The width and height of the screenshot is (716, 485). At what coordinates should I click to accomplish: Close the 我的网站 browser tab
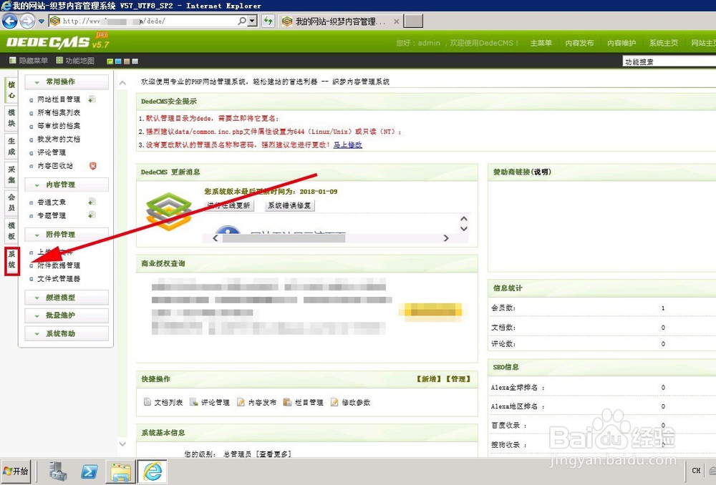point(397,21)
